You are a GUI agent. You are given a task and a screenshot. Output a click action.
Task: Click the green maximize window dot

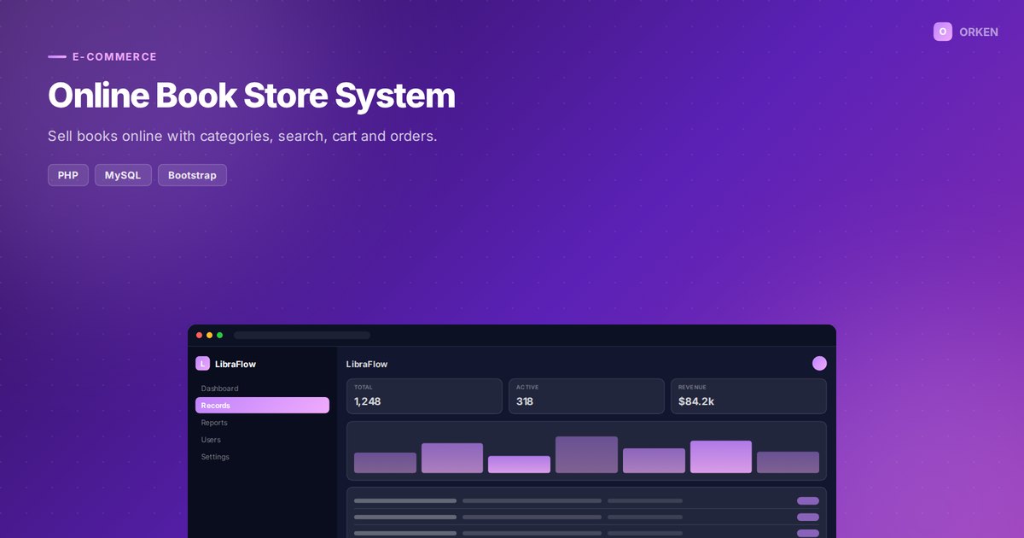click(220, 336)
